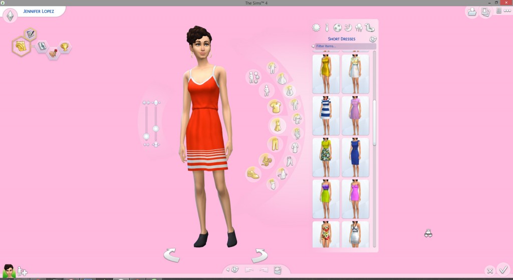Select Jennifer's portrait in household tray
This screenshot has height=280, width=513.
tap(9, 271)
